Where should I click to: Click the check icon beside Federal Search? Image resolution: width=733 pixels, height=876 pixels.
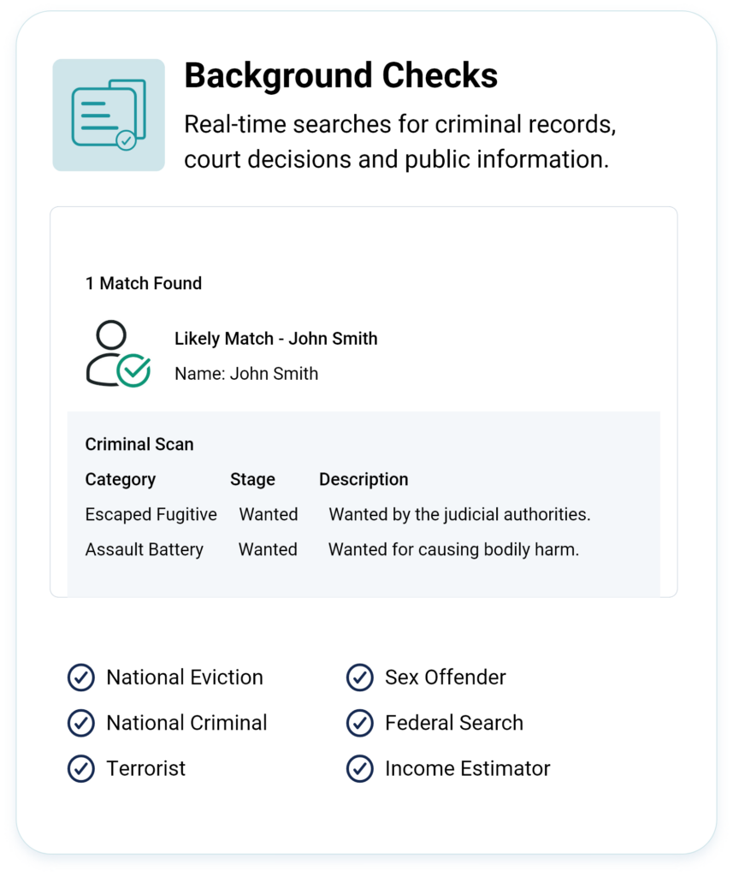point(360,723)
